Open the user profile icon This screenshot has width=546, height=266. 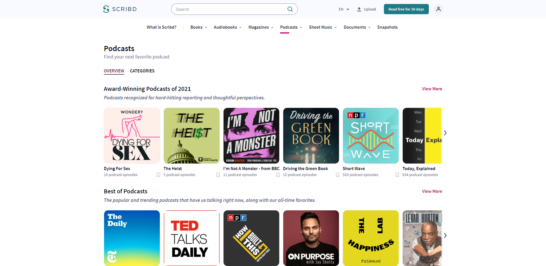click(x=438, y=9)
